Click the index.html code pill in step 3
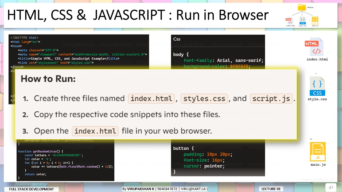The width and height of the screenshot is (342, 192). (95, 131)
